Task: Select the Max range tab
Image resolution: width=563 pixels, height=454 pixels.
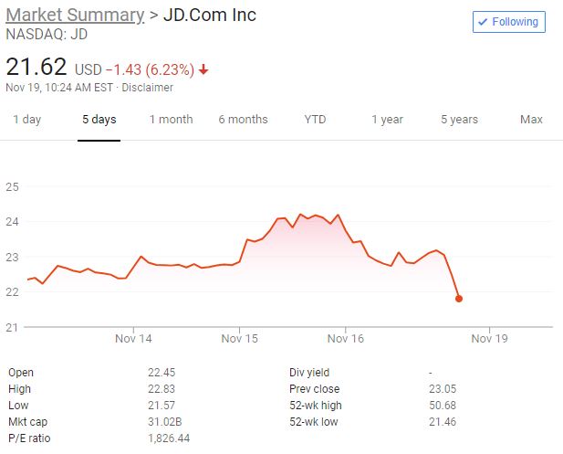Action: (x=531, y=120)
